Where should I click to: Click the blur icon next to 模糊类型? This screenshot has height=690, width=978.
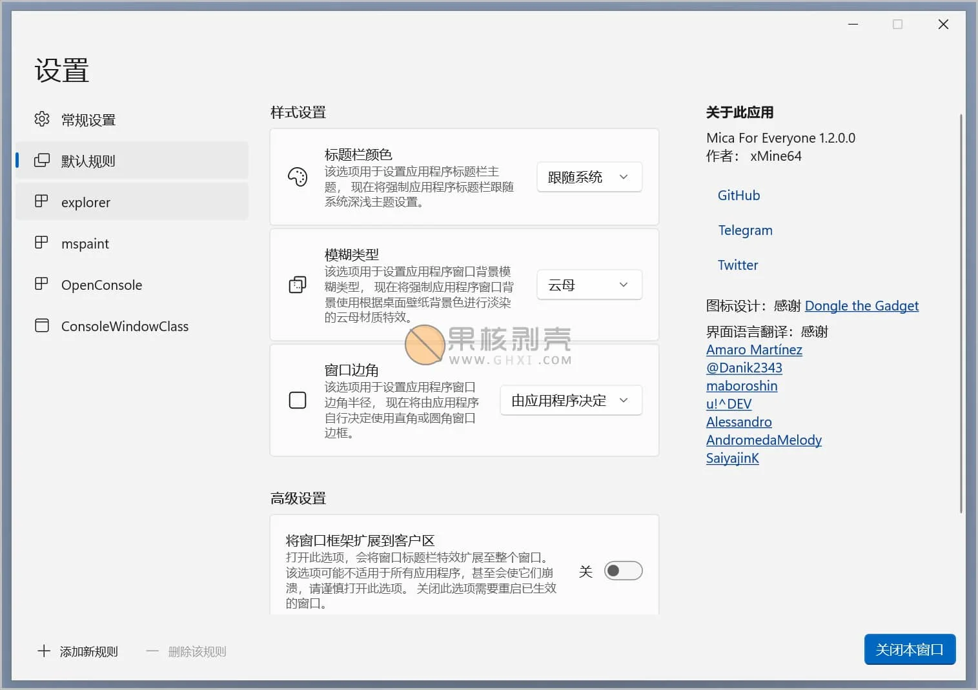(298, 285)
